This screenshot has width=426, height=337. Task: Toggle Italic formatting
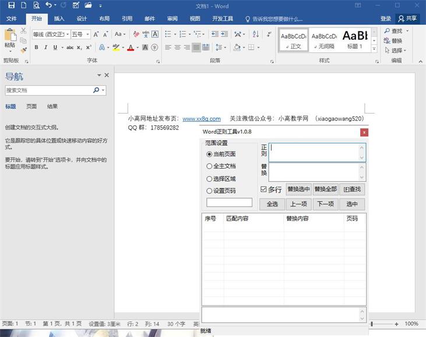[45, 47]
